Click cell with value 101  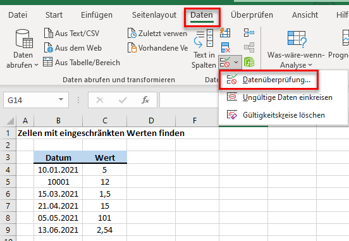[105, 218]
